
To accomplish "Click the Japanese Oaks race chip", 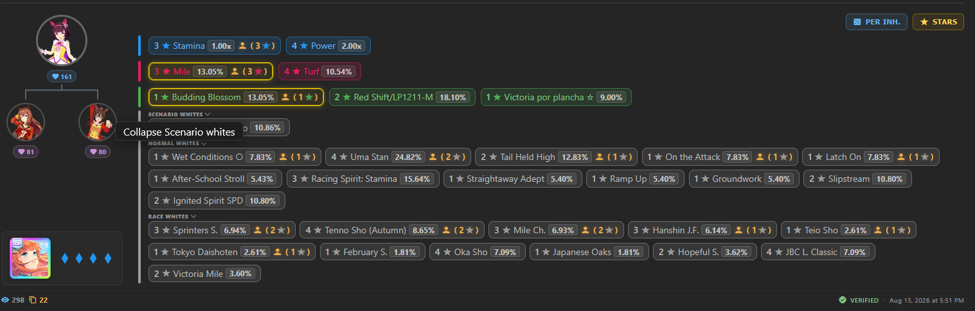I will pyautogui.click(x=589, y=252).
